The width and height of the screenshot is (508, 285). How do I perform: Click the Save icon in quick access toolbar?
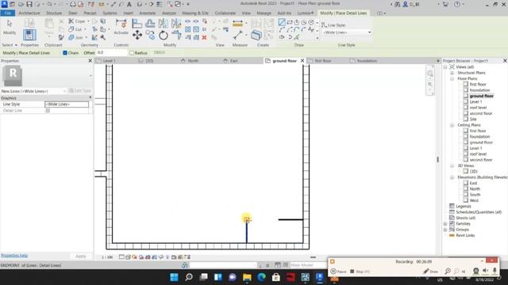coord(29,4)
